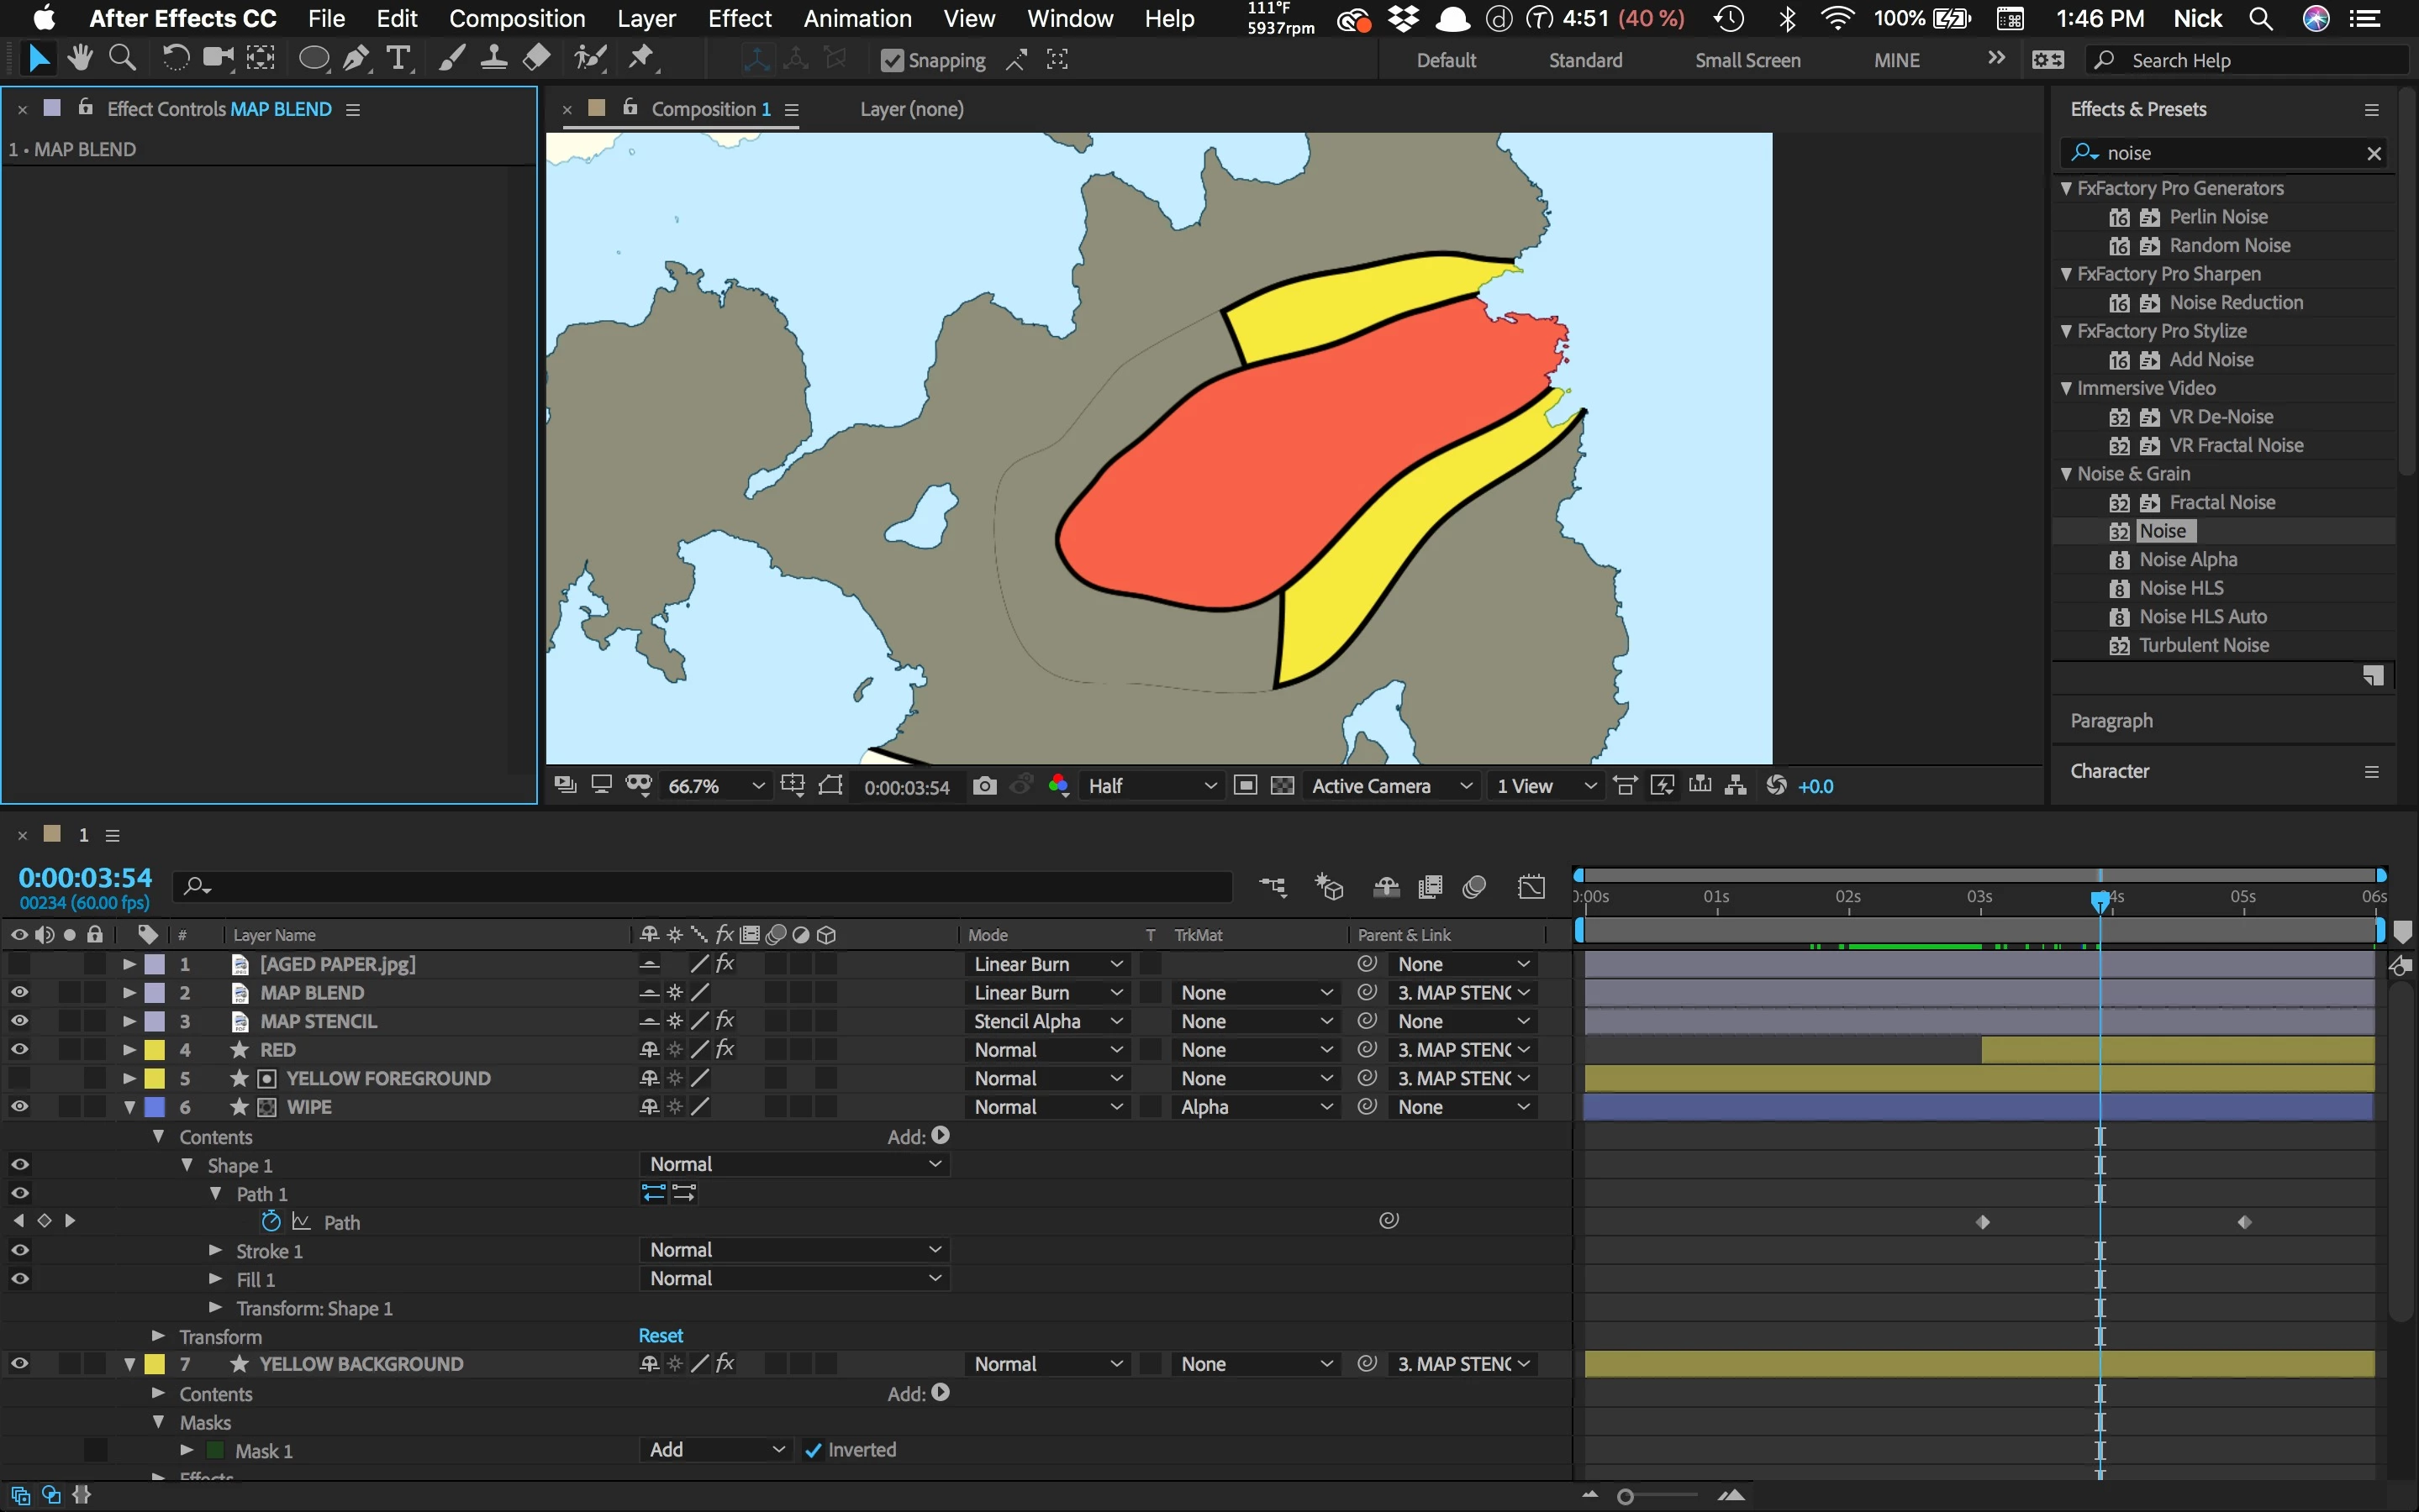
Task: Select the Eraser tool
Action: (x=536, y=59)
